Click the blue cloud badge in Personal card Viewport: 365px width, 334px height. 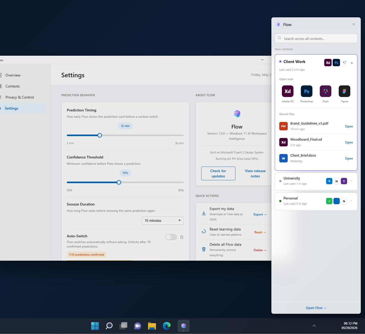(x=337, y=201)
